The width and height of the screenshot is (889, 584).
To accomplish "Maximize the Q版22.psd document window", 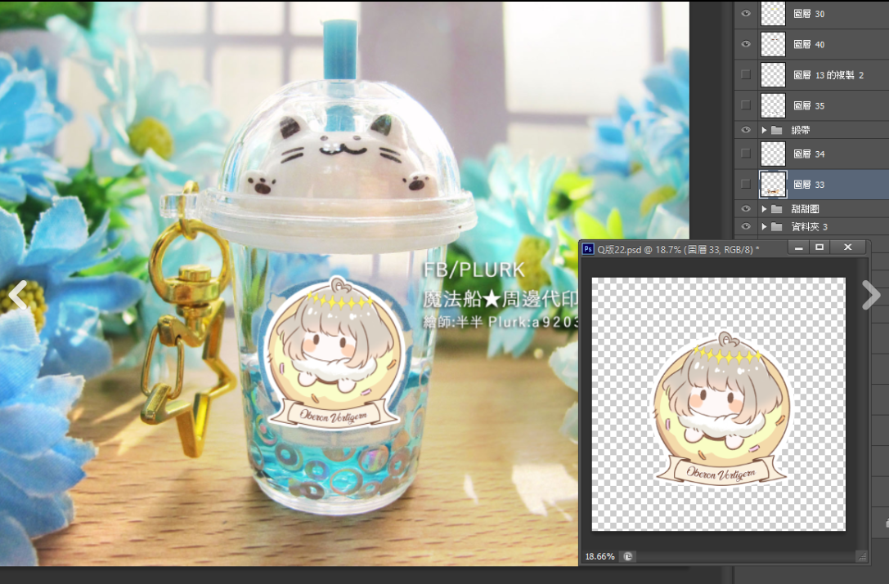I will (819, 247).
